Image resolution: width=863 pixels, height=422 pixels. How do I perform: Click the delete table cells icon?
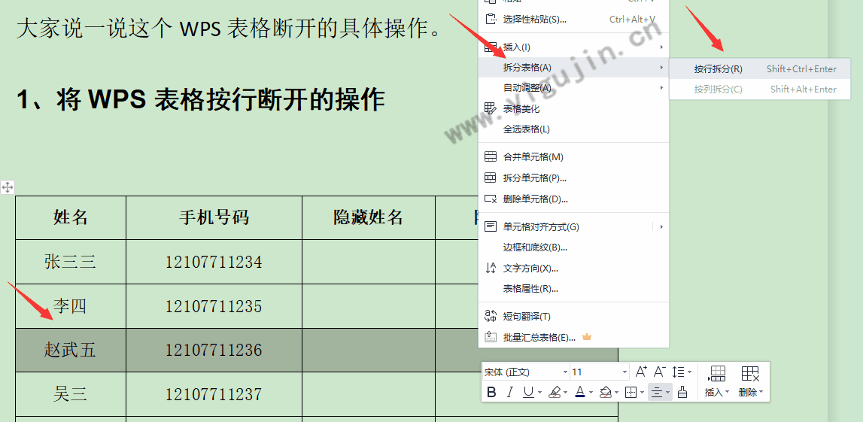point(750,374)
